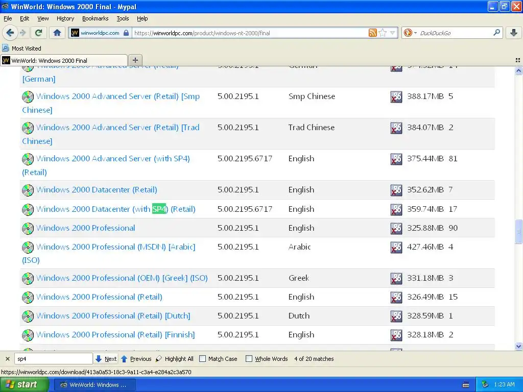Screen dimensions: 523x392
Task: Click the disc icon beside Professional (MSDN) [Arabic]
Action: click(28, 248)
